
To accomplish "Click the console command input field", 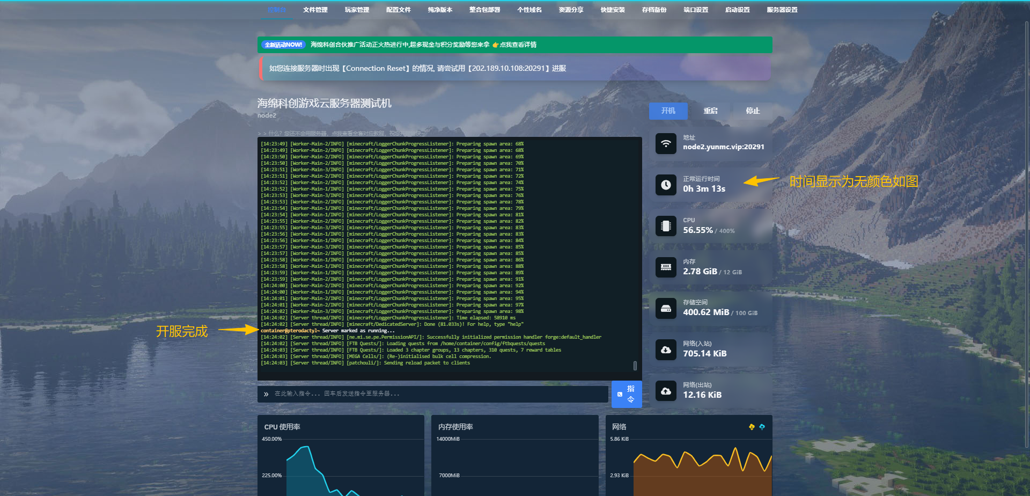I will (435, 394).
